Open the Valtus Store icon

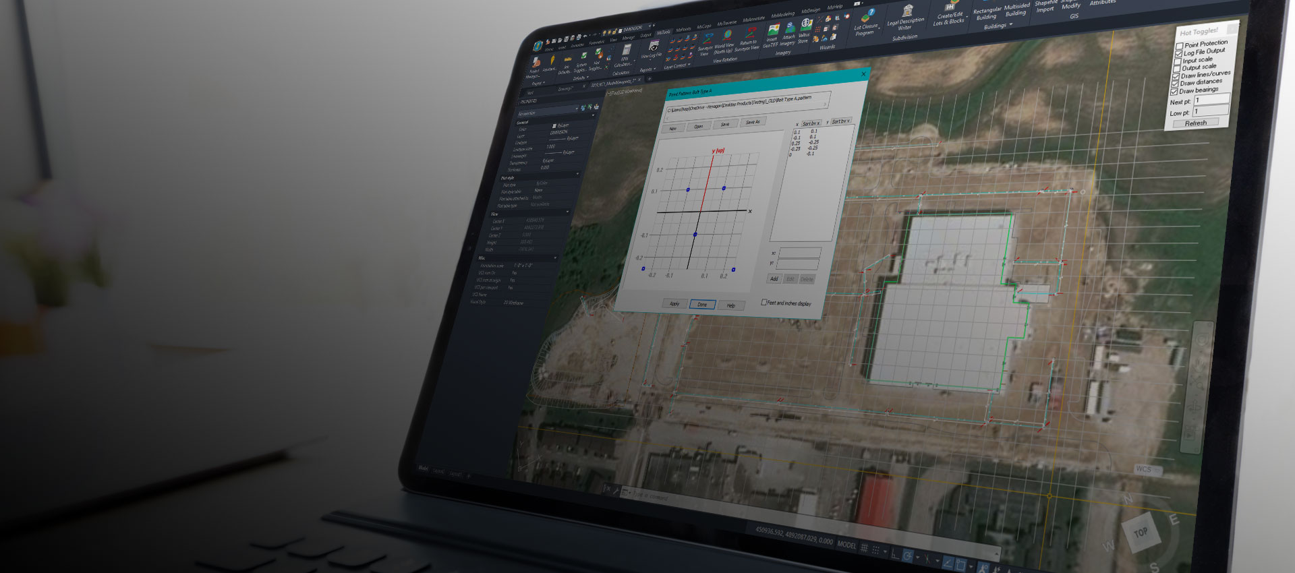coord(805,26)
